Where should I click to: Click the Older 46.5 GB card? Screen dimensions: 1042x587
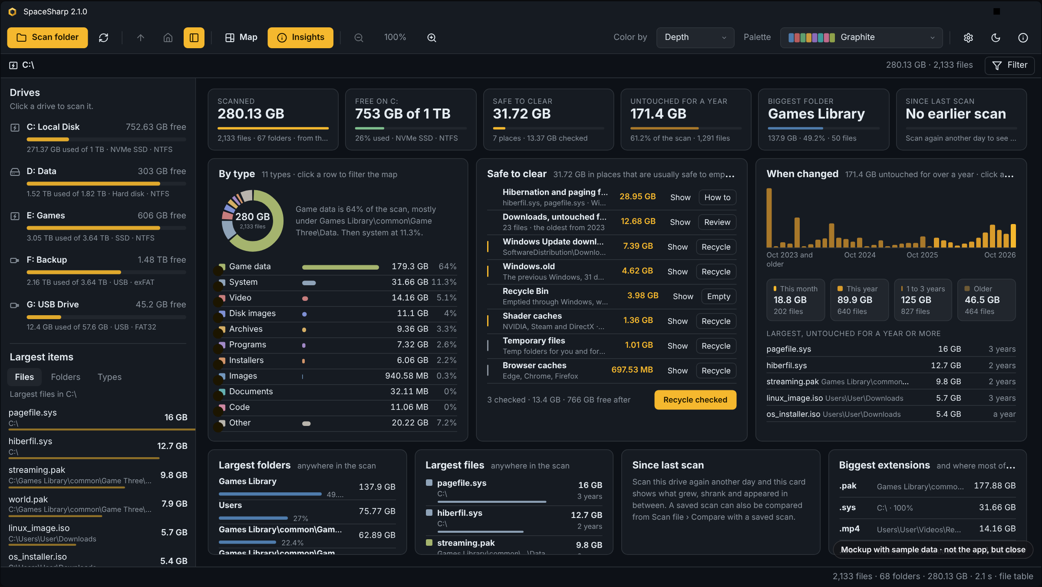pyautogui.click(x=986, y=300)
